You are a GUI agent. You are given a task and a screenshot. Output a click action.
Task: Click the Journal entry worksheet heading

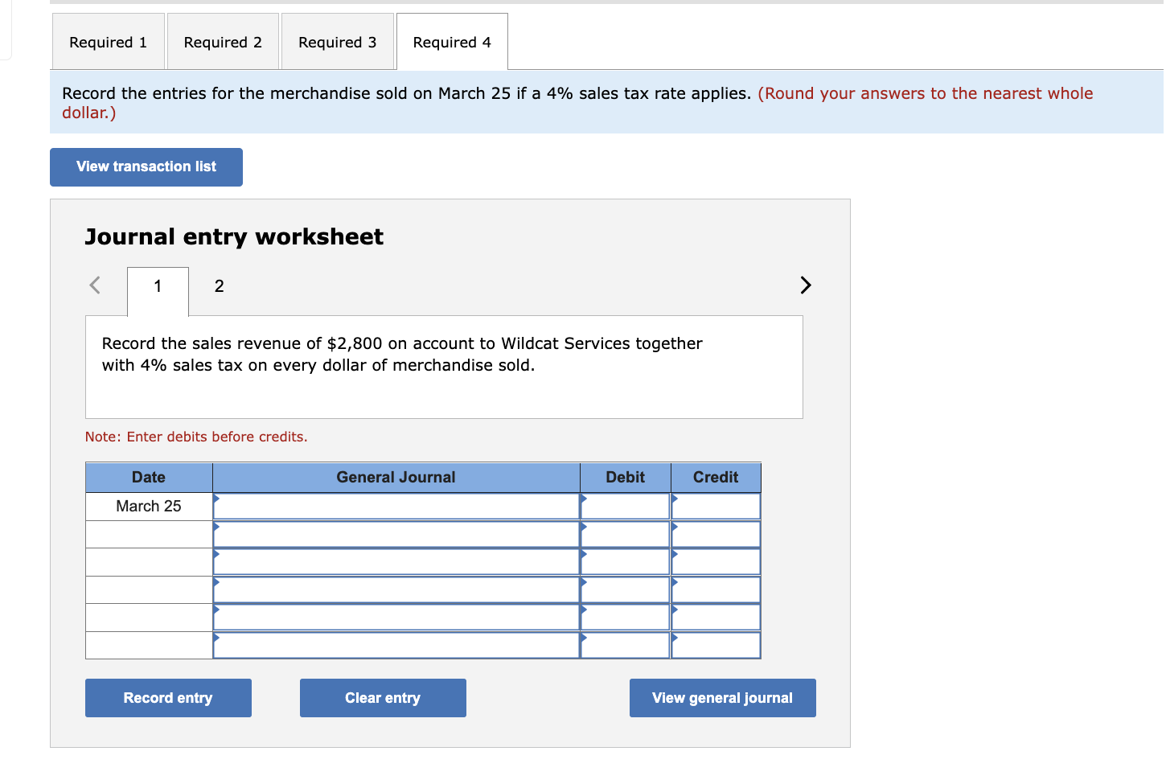[234, 237]
